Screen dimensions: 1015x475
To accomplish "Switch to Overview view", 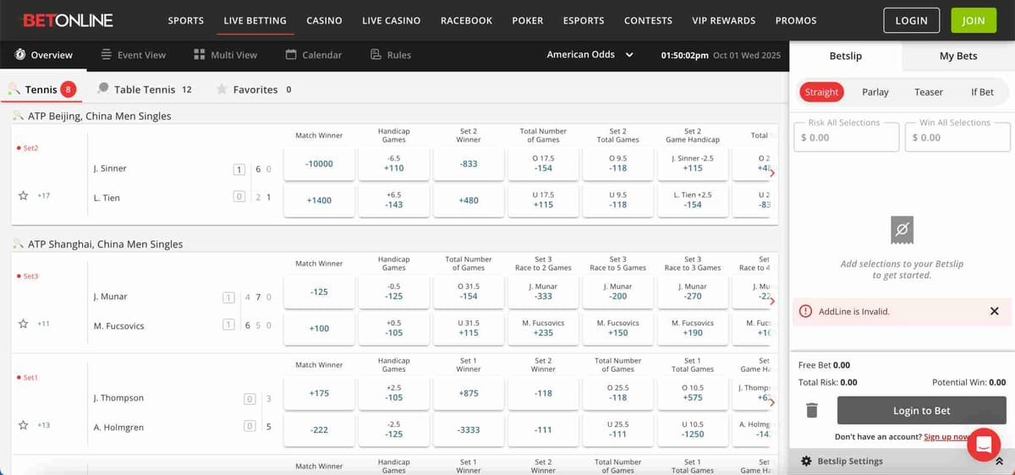I will (43, 55).
